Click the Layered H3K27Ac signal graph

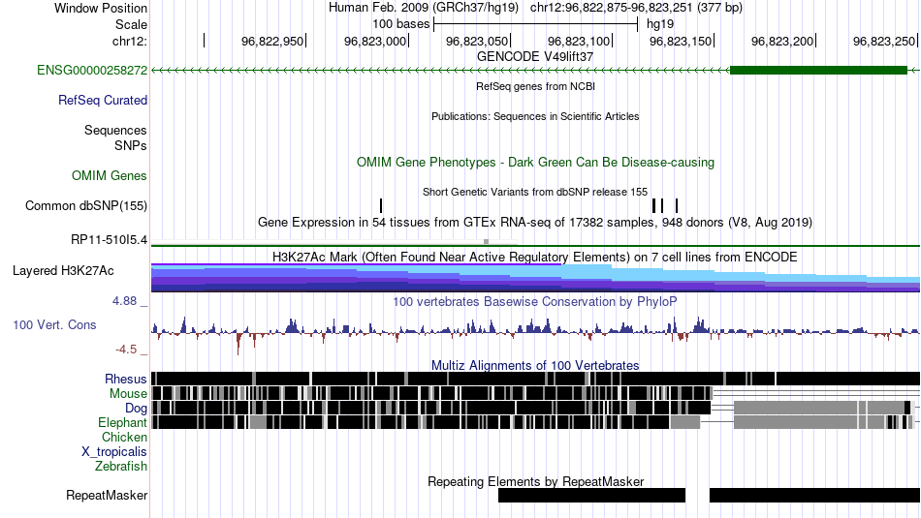[x=535, y=278]
